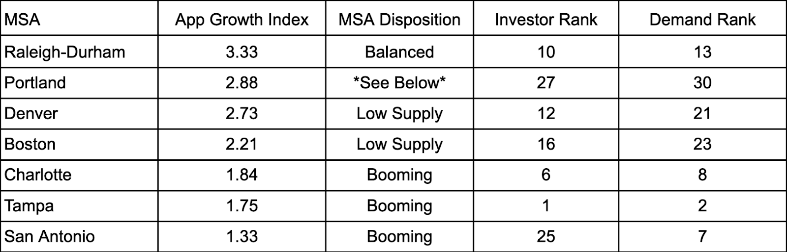Click the 3.33 growth index value
The width and height of the screenshot is (787, 252).
pos(242,52)
